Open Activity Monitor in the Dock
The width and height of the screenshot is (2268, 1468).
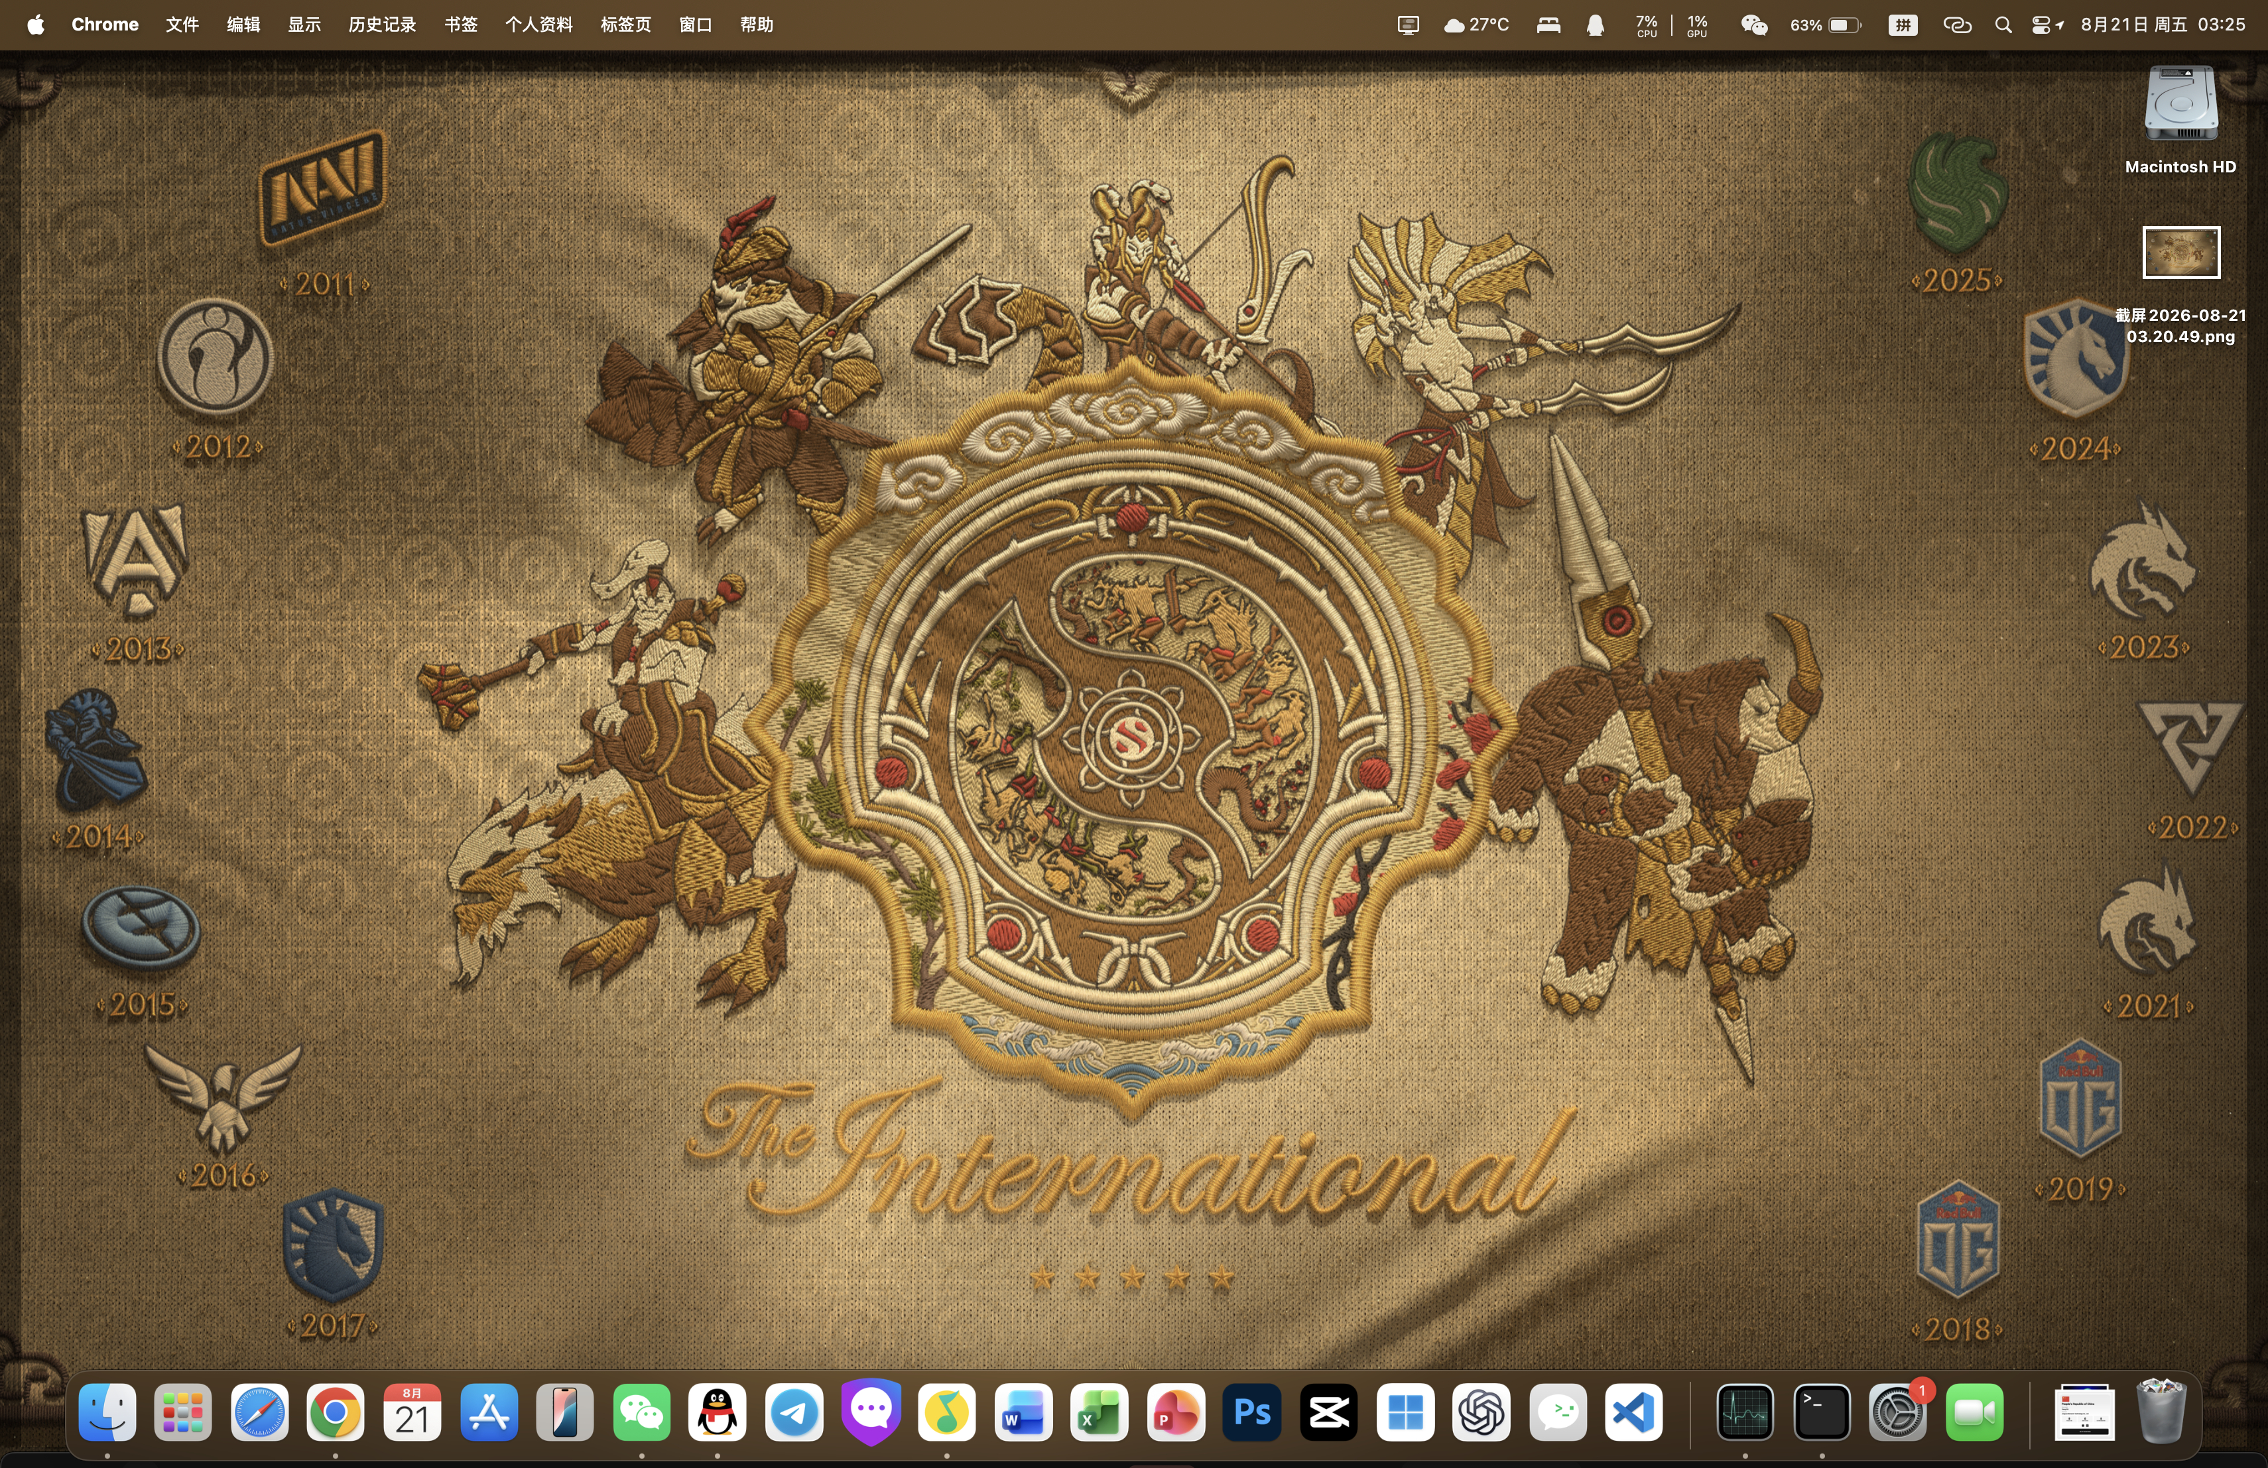[1745, 1412]
